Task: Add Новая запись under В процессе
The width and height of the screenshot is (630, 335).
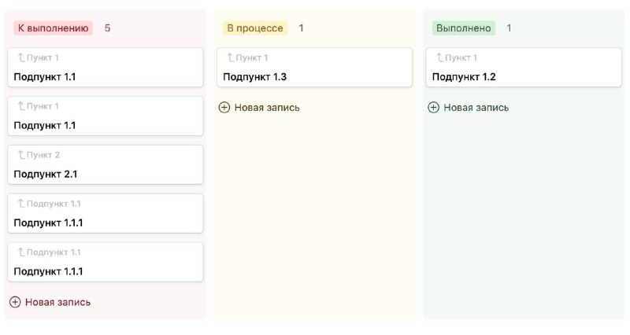Action: click(x=259, y=108)
